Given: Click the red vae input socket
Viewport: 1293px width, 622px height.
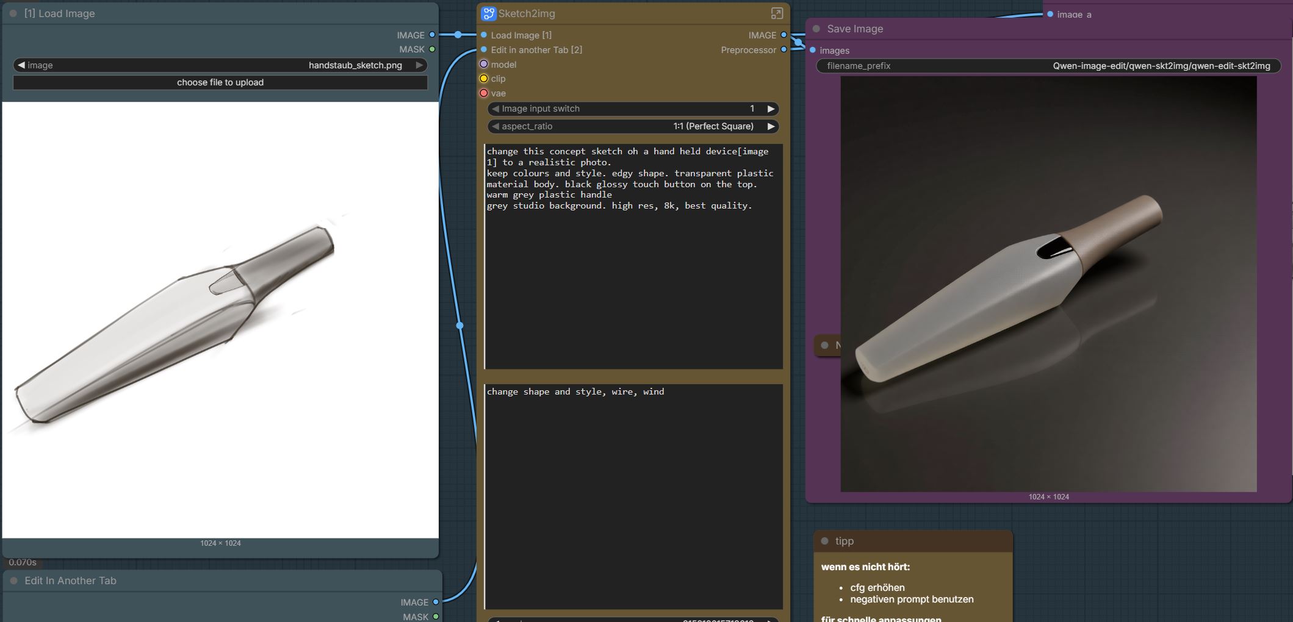Looking at the screenshot, I should click(484, 93).
